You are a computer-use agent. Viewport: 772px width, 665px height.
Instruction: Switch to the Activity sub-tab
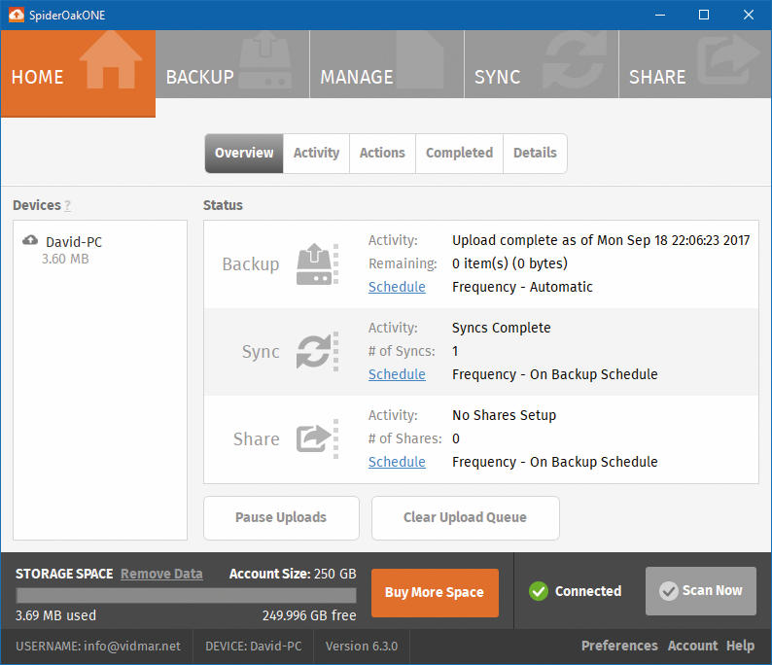pos(317,153)
